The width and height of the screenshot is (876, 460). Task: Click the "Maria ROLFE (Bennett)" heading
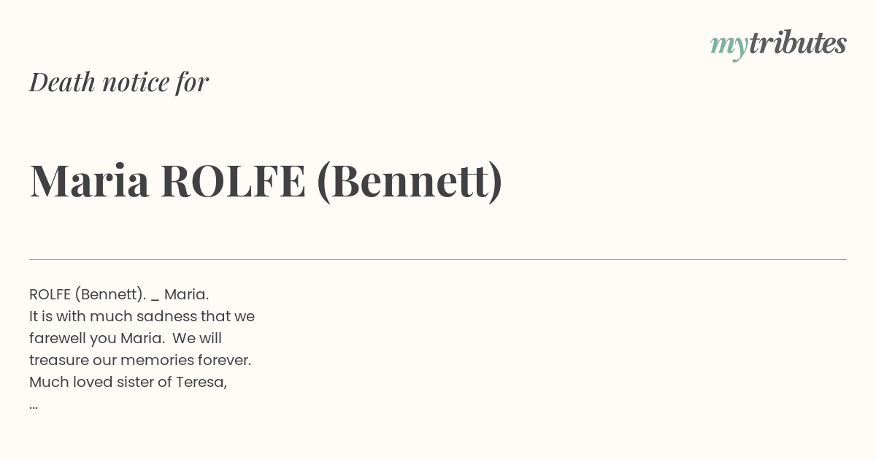(266, 180)
